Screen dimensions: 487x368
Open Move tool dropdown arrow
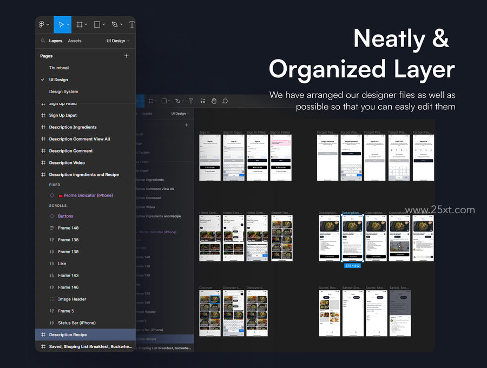pyautogui.click(x=68, y=24)
